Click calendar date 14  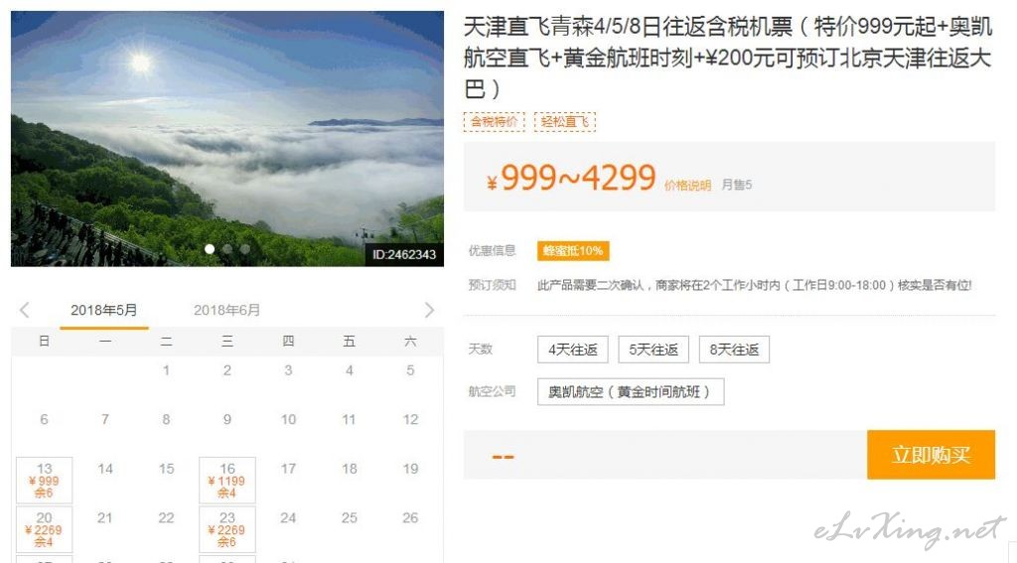105,469
